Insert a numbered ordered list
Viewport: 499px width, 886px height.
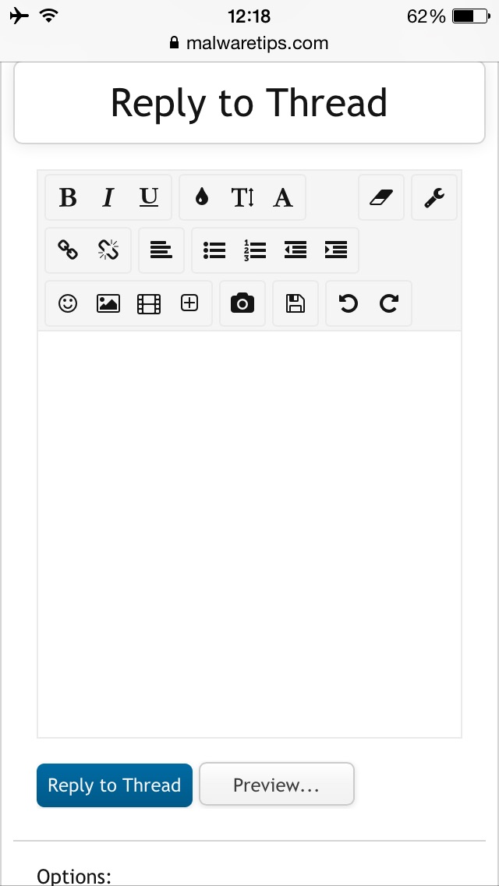[x=255, y=250]
